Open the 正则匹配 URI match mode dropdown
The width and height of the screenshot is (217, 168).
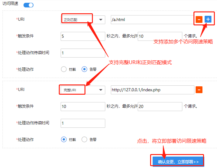click(x=83, y=19)
